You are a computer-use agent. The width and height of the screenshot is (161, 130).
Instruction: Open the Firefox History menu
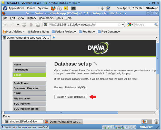32,18
